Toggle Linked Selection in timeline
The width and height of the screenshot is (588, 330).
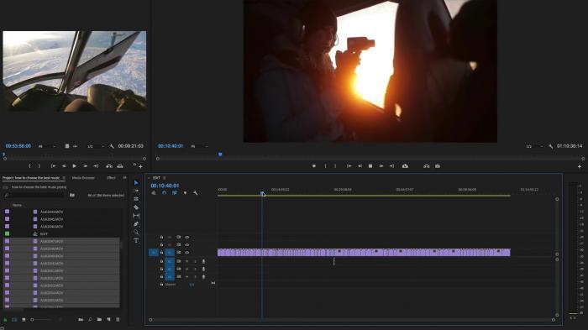click(175, 193)
